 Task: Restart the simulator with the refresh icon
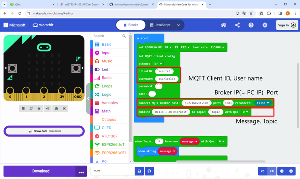coord(31,108)
